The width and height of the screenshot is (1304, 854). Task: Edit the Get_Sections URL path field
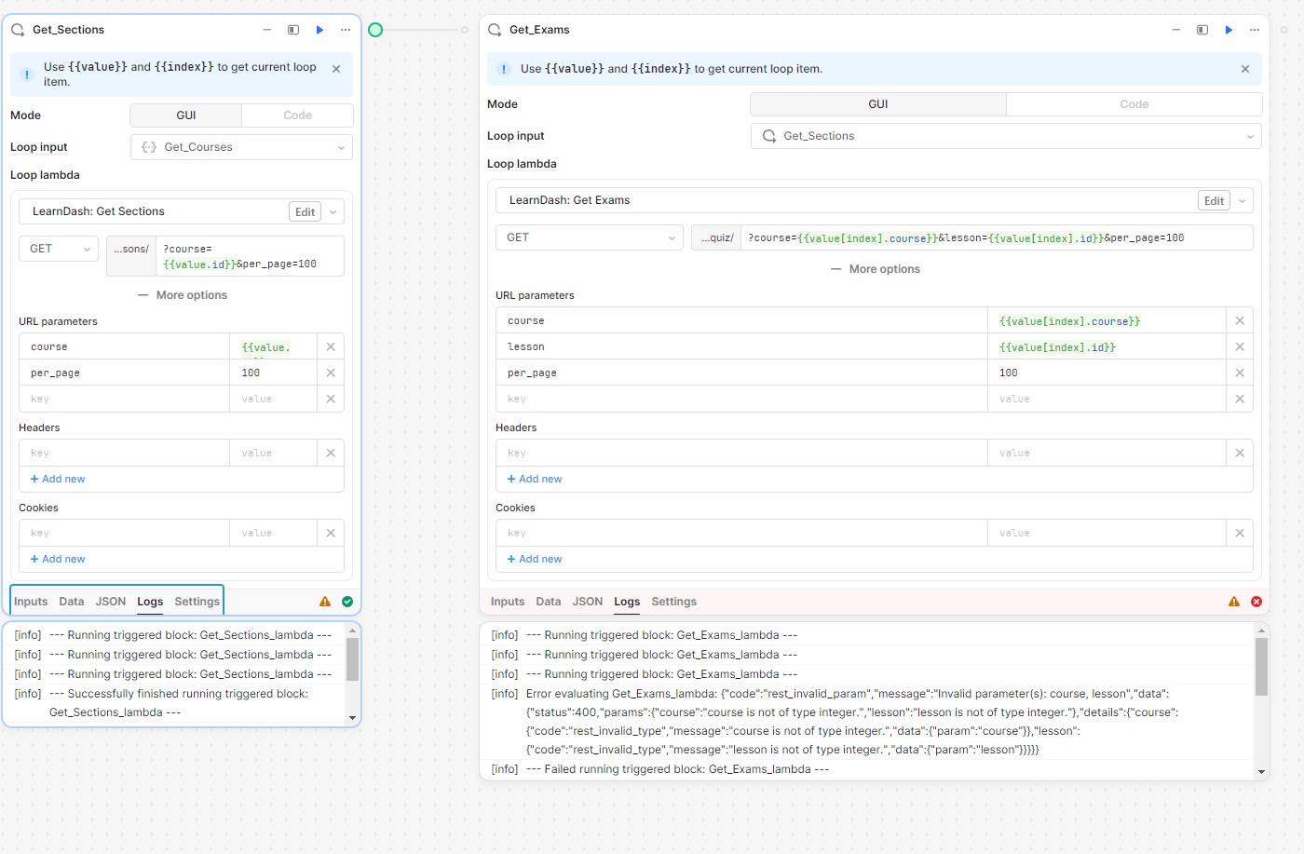point(250,256)
